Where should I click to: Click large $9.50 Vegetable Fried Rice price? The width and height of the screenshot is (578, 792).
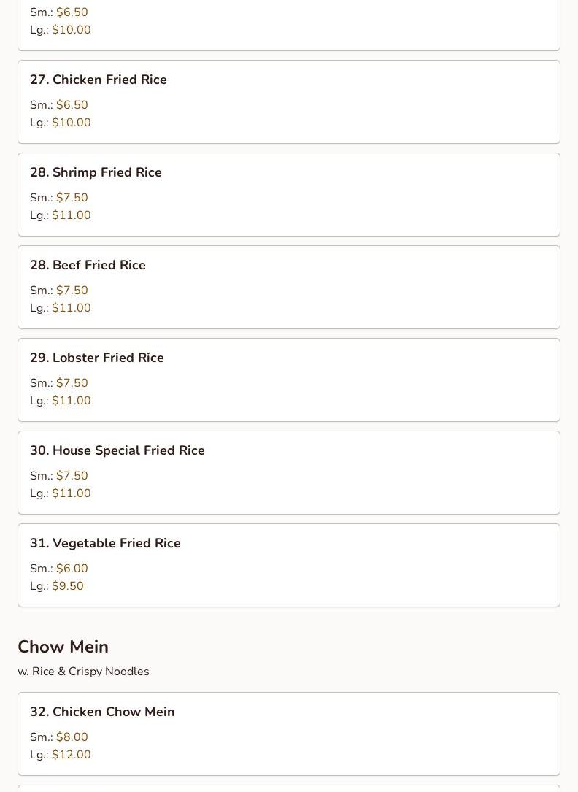[68, 586]
